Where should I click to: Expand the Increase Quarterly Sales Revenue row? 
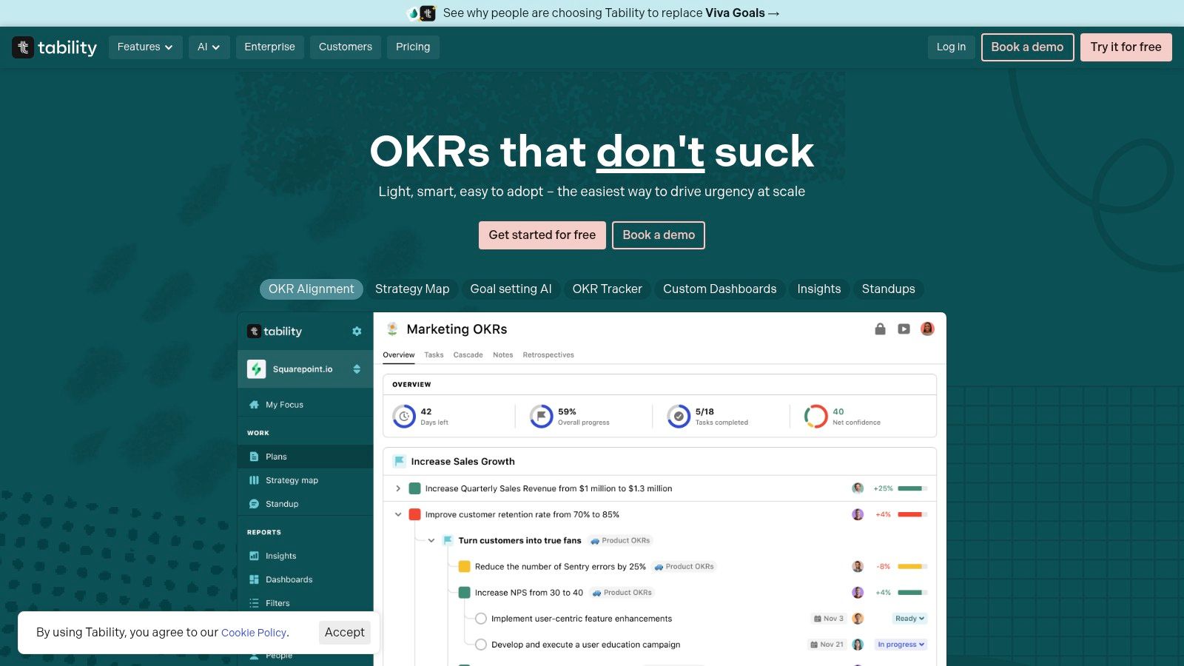coord(398,488)
